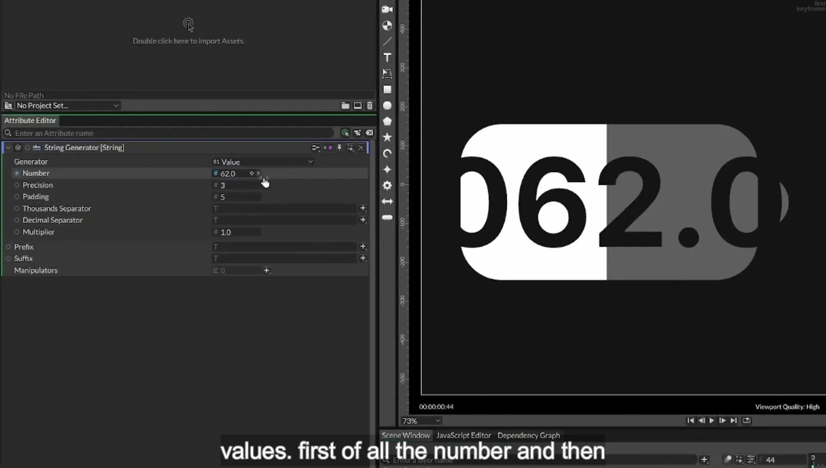The width and height of the screenshot is (826, 468).
Task: Select the four-point Super Ellipse tool
Action: click(x=387, y=169)
